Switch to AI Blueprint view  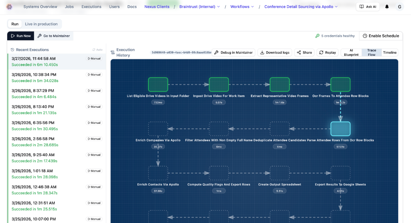351,53
